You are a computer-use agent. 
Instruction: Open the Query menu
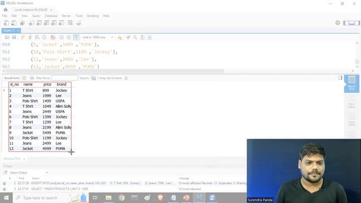[x=36, y=16]
